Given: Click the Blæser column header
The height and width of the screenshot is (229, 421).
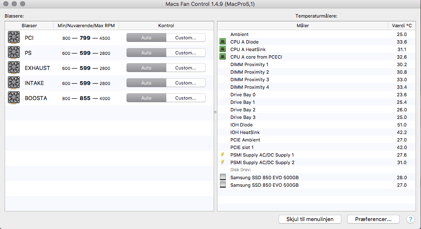Looking at the screenshot, I should 29,26.
